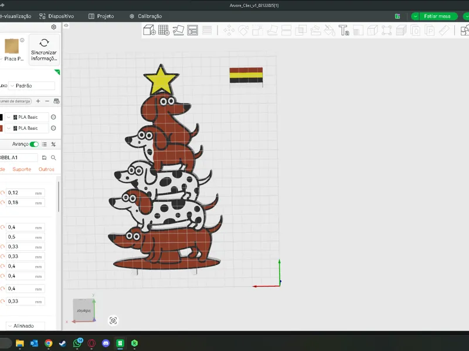The width and height of the screenshot is (469, 351).
Task: Select the Text shape tool
Action: [x=344, y=30]
